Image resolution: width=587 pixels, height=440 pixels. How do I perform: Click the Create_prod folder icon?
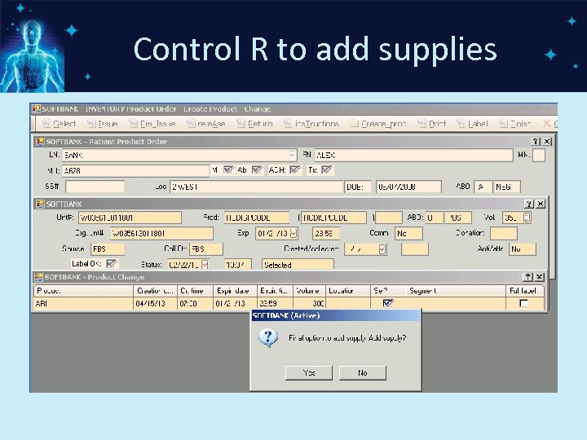[354, 124]
